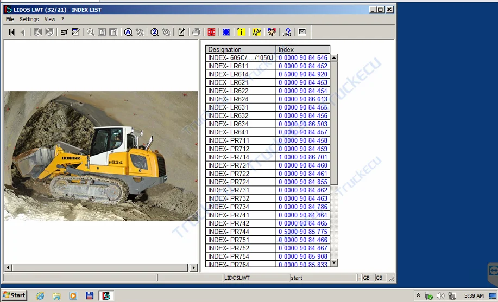
Task: Select row INDEX- LR621
Action: click(241, 82)
